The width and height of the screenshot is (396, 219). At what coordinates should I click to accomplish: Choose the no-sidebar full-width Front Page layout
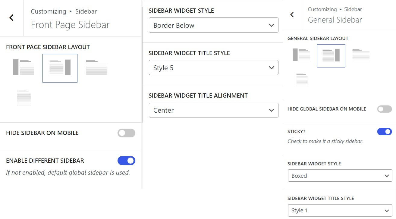coord(96,67)
